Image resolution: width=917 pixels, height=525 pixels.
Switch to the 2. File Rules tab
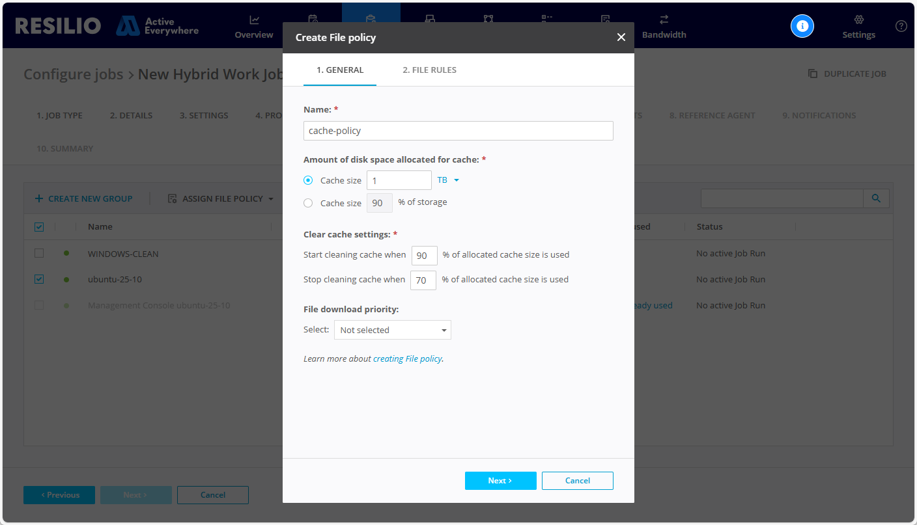429,70
